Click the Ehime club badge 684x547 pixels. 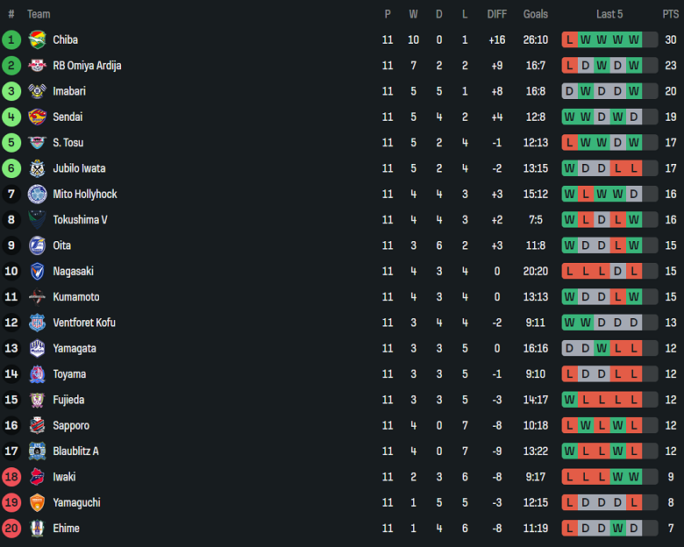point(37,528)
